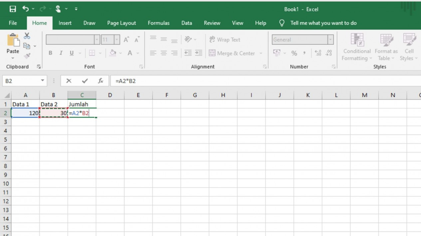Screen dimensions: 421x236
Task: Click Decrease Font Size icon
Action: [x=137, y=40]
